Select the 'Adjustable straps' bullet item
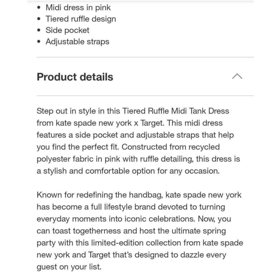 [78, 42]
